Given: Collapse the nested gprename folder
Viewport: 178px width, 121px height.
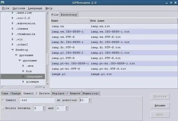Looking at the screenshot, I should (20, 61).
